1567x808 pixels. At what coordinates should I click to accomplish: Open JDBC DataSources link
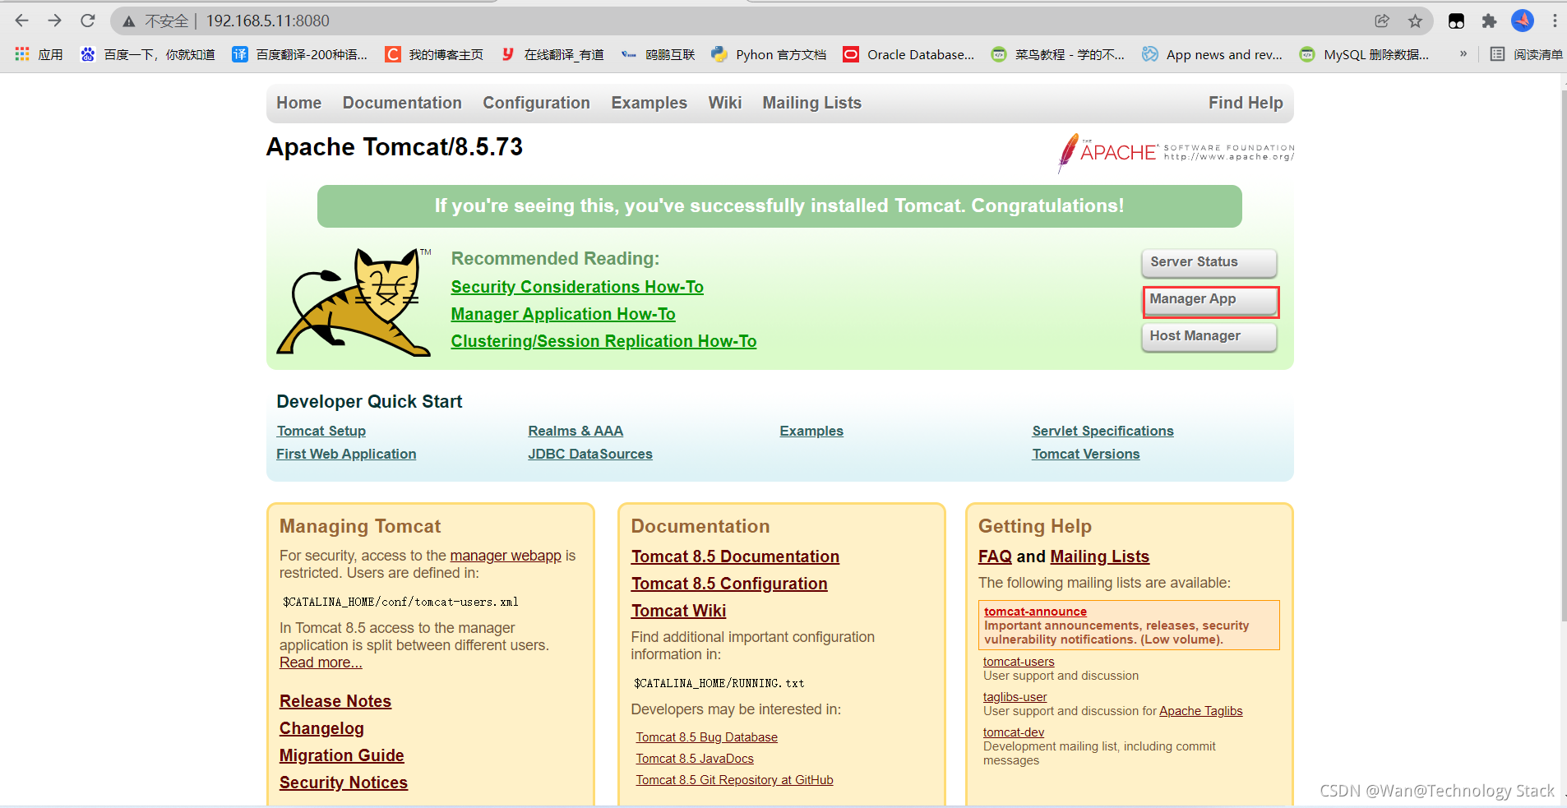[x=590, y=454]
